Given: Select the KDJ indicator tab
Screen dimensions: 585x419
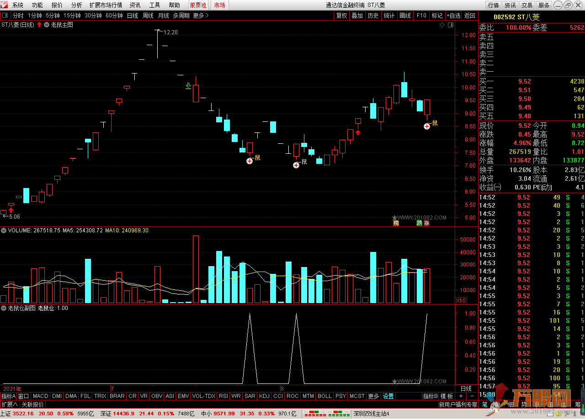Looking at the screenshot, I should (264, 396).
